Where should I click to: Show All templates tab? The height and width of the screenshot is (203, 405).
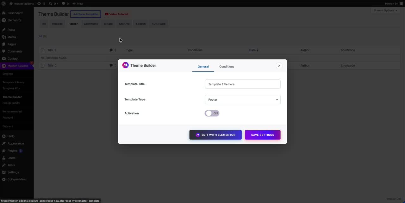click(44, 24)
